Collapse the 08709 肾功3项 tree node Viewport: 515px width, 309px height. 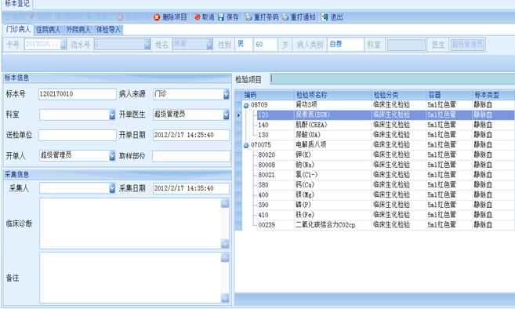(x=246, y=106)
